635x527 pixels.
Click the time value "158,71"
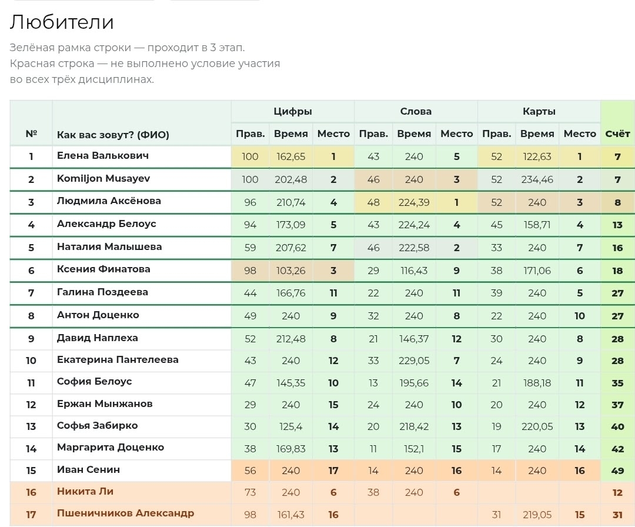tap(537, 225)
